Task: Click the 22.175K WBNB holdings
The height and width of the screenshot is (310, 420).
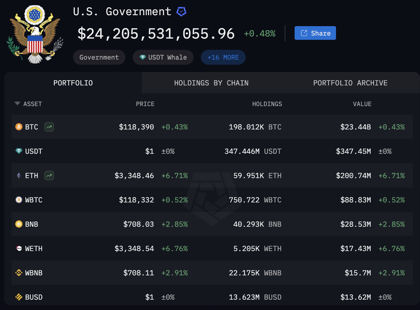Action: tap(255, 273)
